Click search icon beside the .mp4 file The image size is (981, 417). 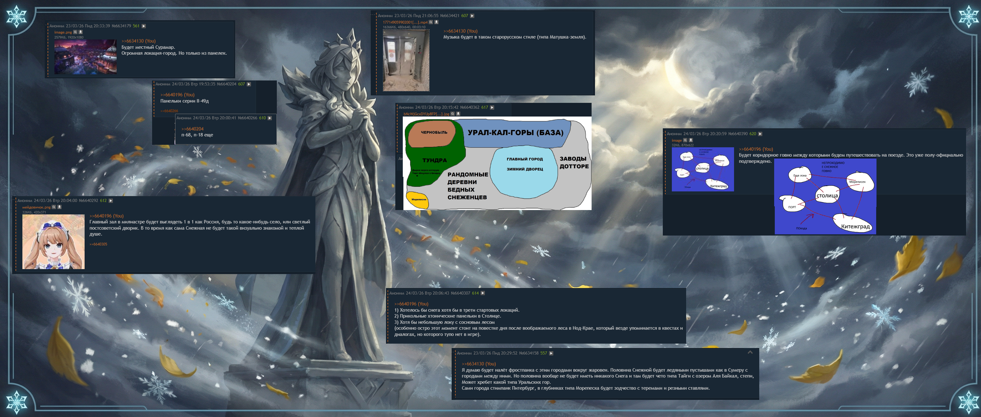431,22
